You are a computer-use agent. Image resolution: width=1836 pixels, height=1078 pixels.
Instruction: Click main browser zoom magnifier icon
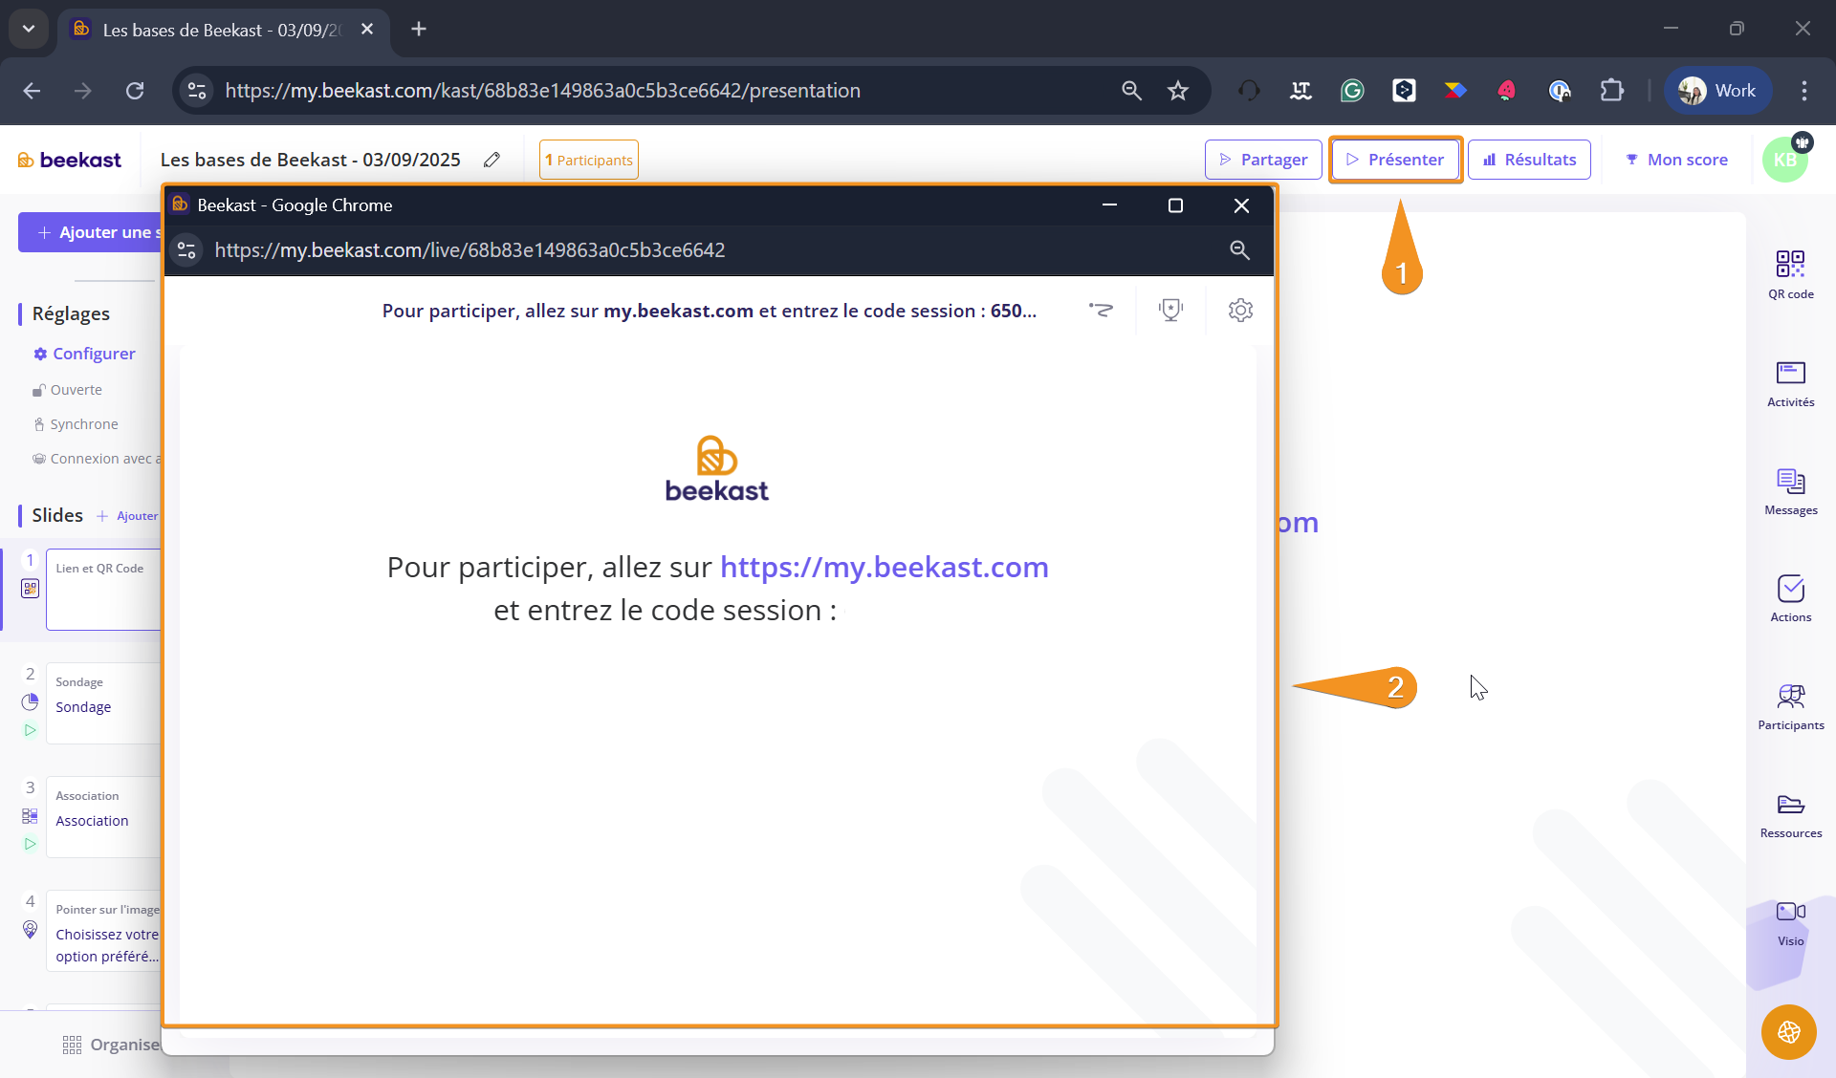pyautogui.click(x=1131, y=91)
